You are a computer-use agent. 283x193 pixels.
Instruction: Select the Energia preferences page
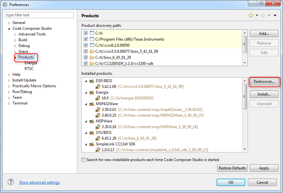tap(31, 63)
